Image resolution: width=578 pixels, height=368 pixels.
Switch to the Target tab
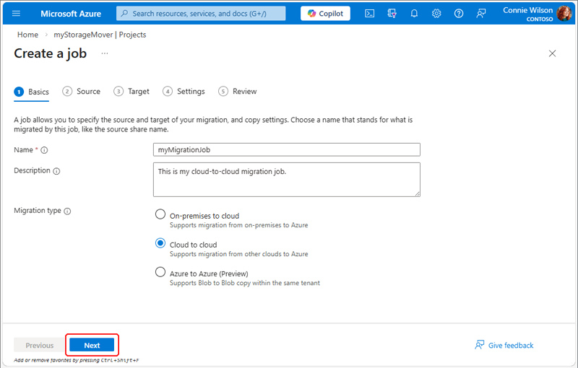[131, 91]
